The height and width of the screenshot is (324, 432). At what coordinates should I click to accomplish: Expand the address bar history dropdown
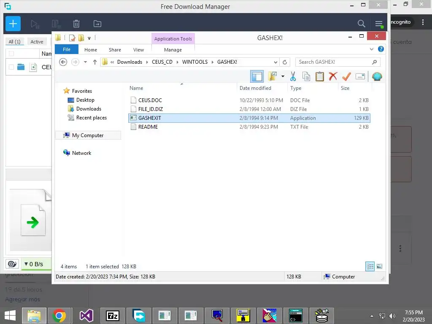tap(275, 62)
